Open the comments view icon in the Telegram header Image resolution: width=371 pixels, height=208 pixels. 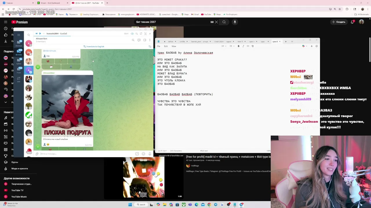pos(139,40)
